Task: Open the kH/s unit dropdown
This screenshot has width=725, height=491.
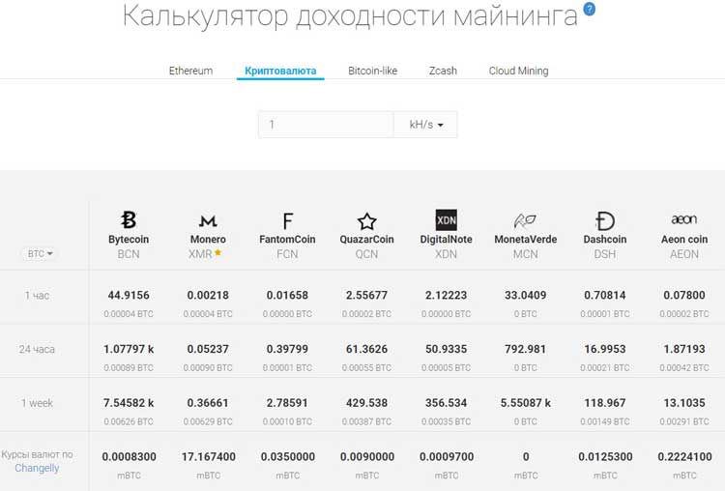Action: pyautogui.click(x=425, y=125)
